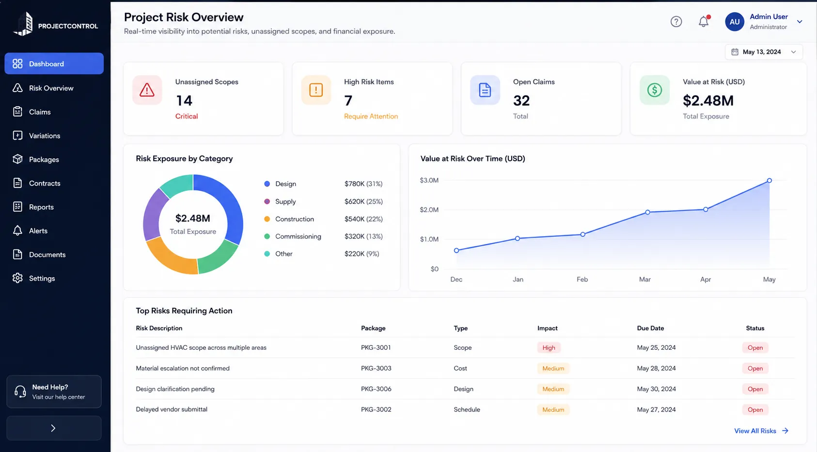
Task: Click the headset icon in Need Help
Action: pos(20,391)
